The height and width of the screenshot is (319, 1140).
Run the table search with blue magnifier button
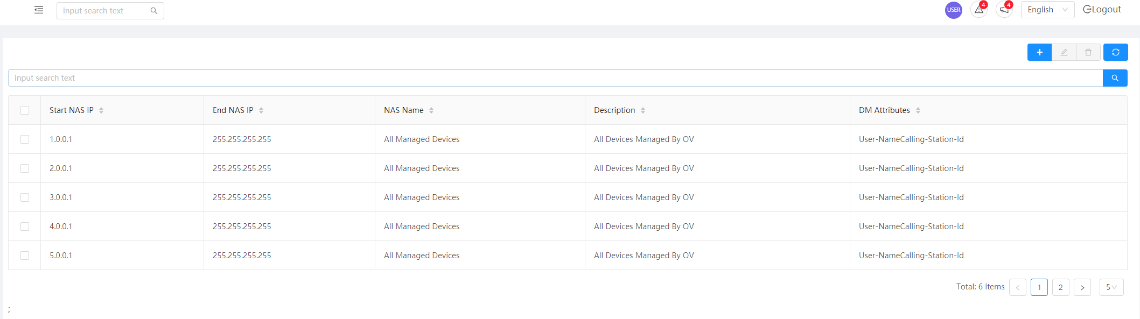click(1115, 78)
